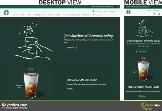Select Starbucks Rewards in the navigation

coord(71,15)
